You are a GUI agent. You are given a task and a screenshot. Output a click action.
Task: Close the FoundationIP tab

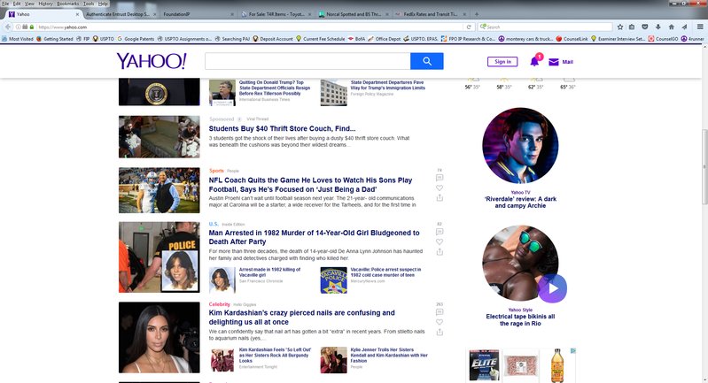click(232, 14)
